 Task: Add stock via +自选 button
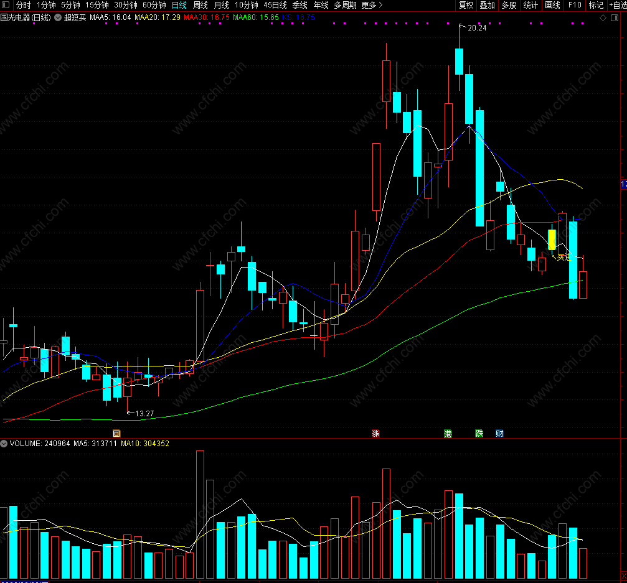[x=618, y=5]
